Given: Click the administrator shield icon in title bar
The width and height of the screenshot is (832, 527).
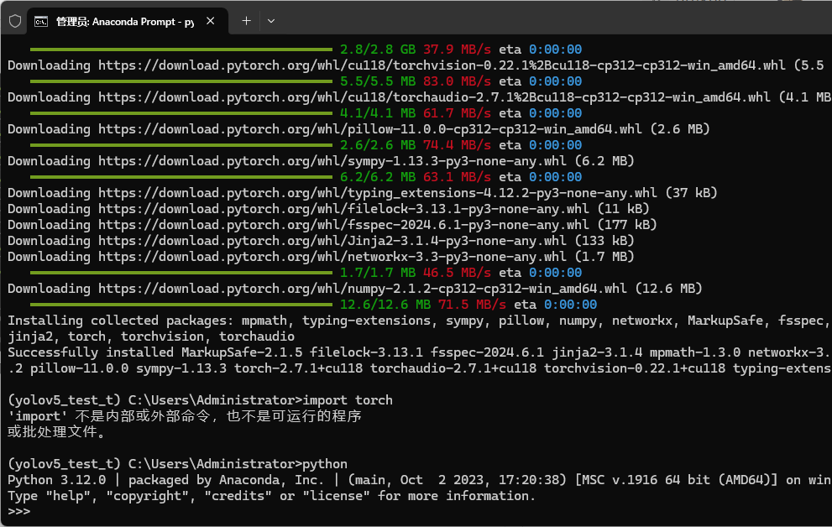Looking at the screenshot, I should [15, 21].
